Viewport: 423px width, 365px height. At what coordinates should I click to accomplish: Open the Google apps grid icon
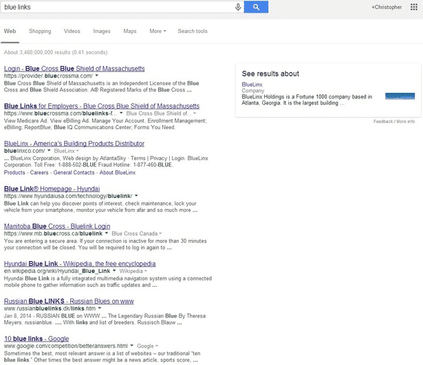(412, 7)
